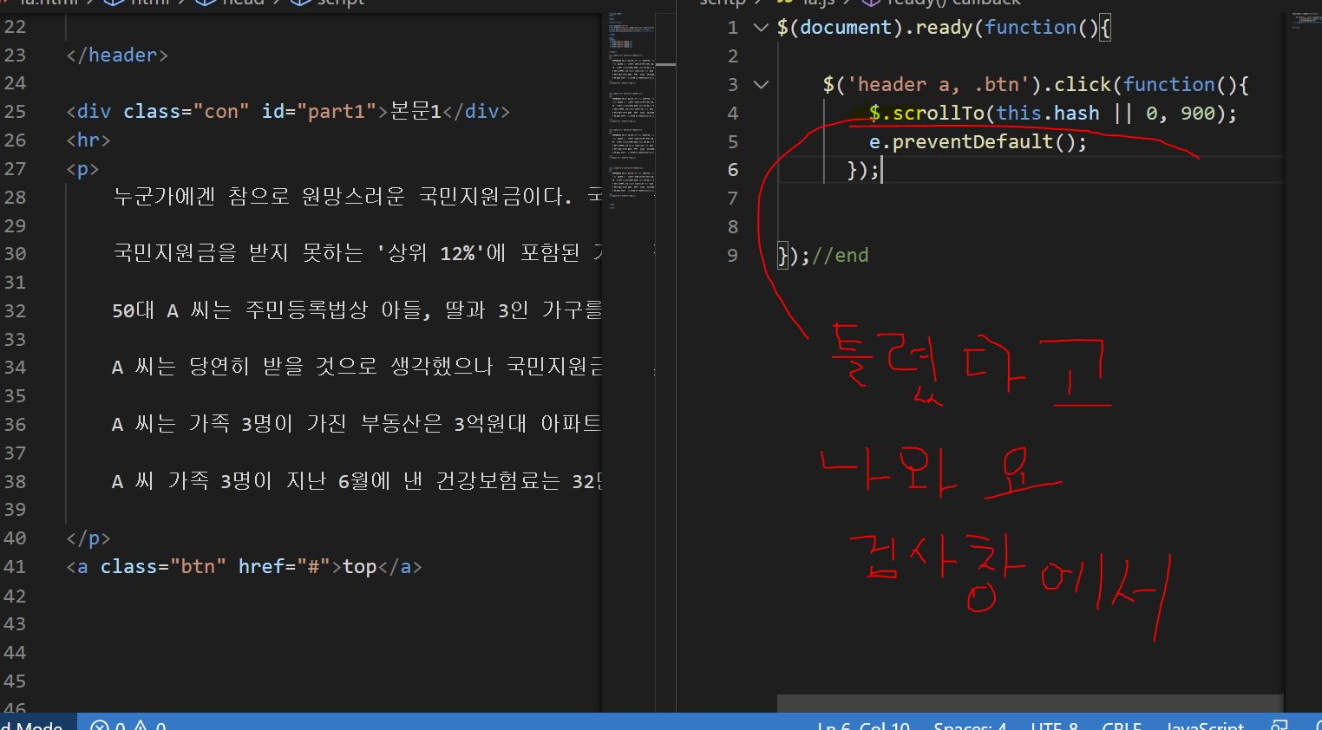Change line endings via 'CRLF'
1322x730 pixels.
1121,724
